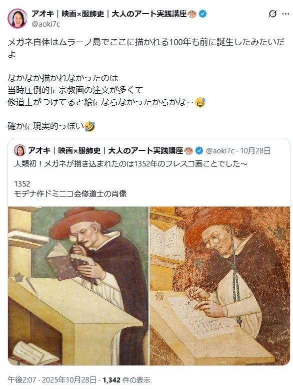Open the Grok circle-slash icon

tap(272, 14)
